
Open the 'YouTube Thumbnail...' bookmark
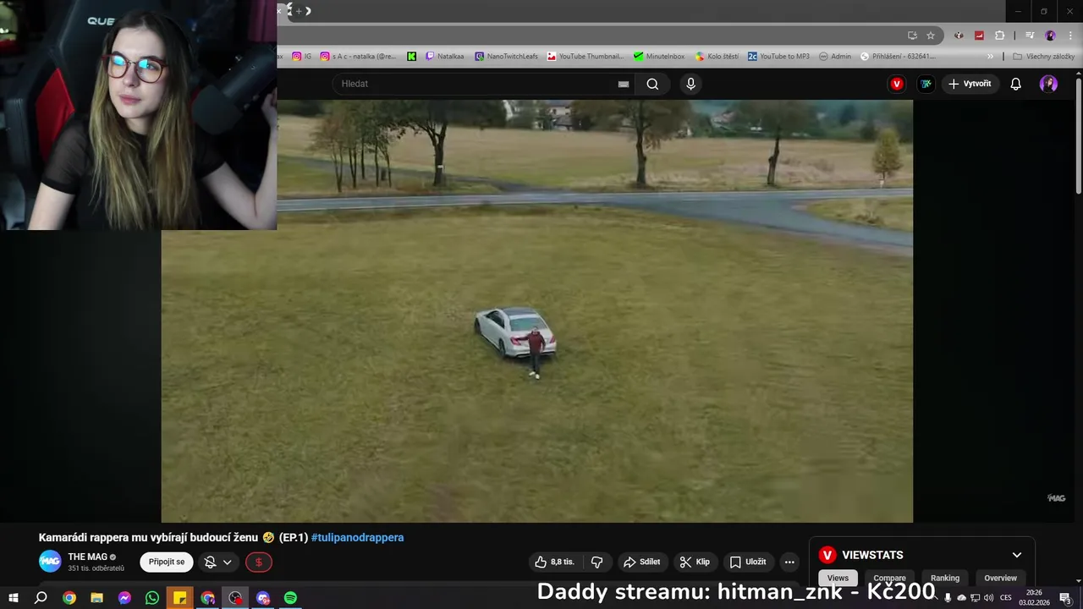(585, 57)
